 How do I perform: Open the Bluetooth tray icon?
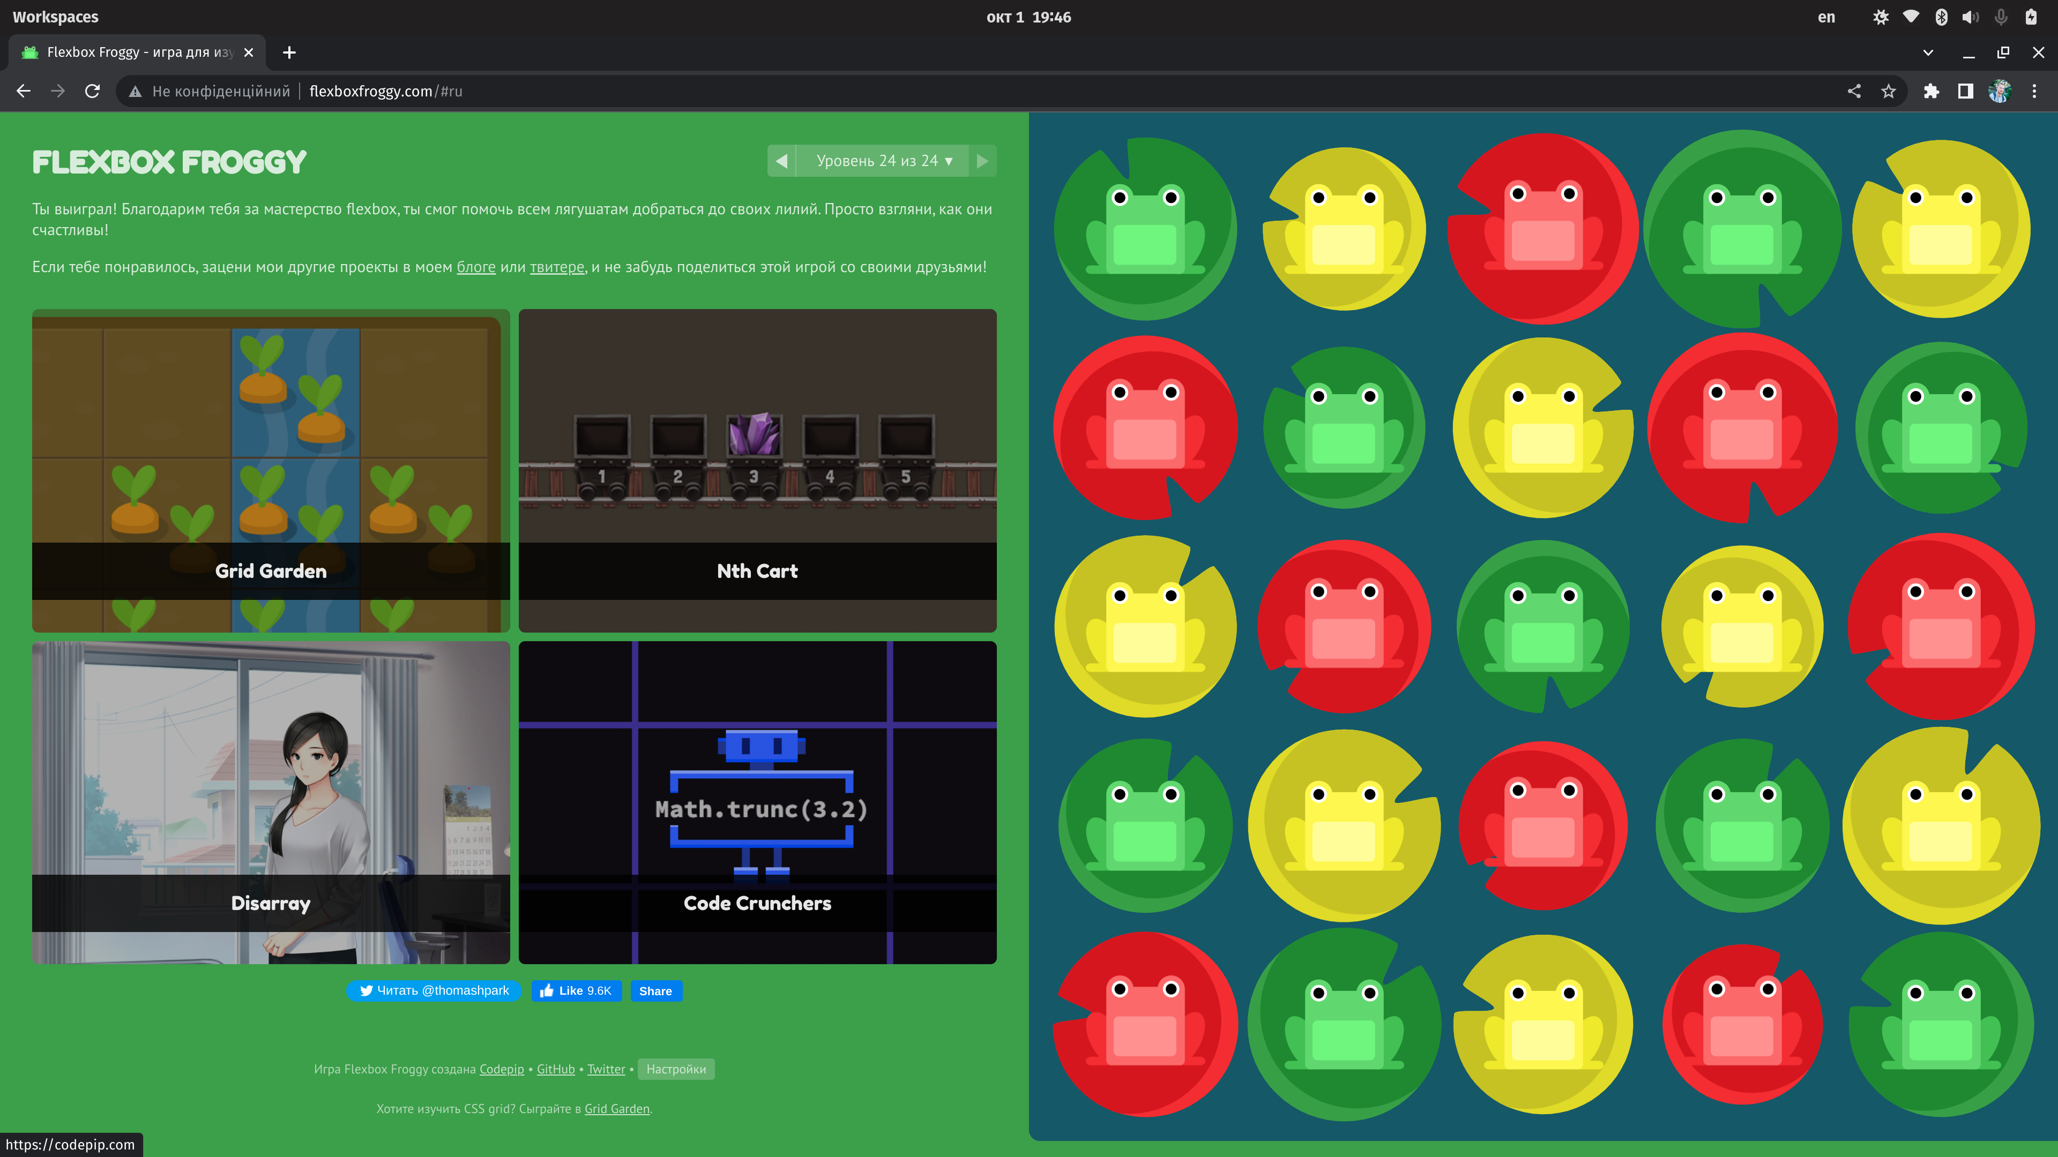[1941, 17]
